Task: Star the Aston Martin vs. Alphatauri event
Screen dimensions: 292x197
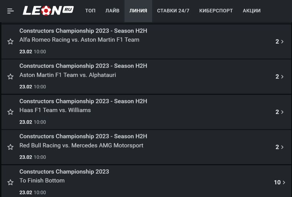Action: (x=10, y=77)
